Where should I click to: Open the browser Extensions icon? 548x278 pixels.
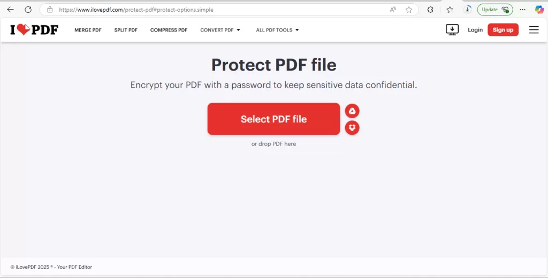[430, 10]
